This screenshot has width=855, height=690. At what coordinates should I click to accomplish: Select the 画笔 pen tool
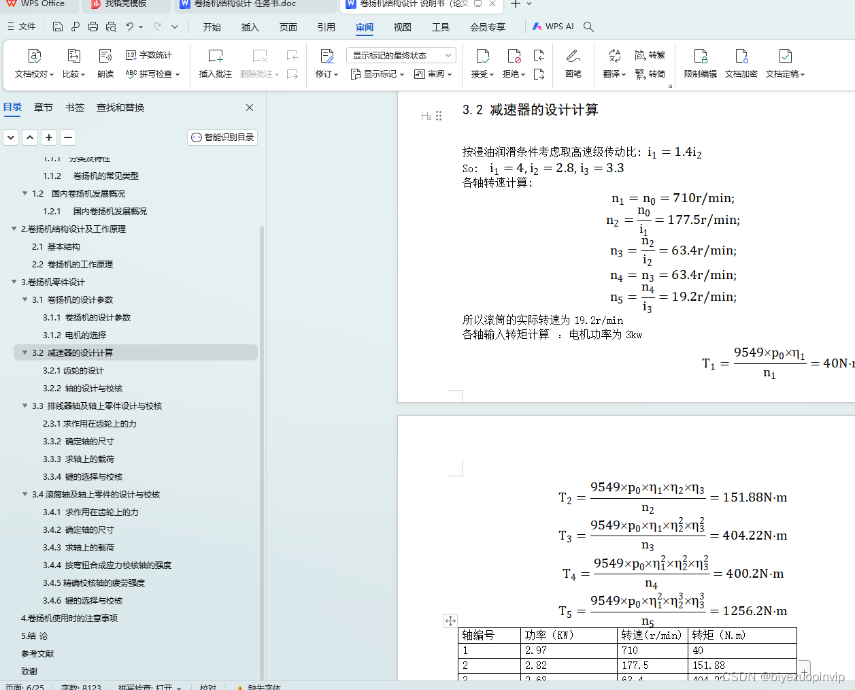click(573, 63)
